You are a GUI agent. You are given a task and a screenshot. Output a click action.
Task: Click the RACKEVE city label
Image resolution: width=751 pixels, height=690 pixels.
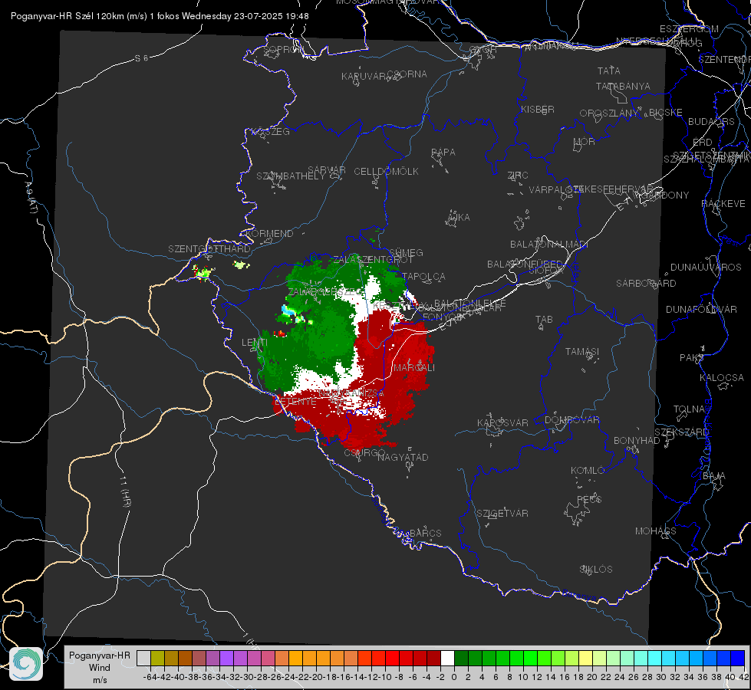click(x=723, y=204)
